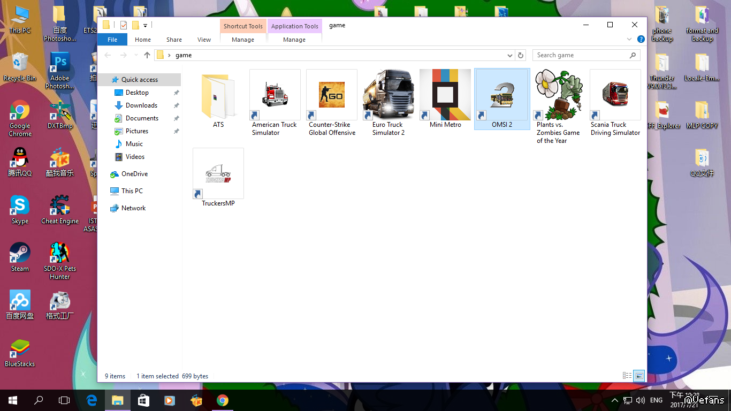Select the American Truck Simulator shortcut
The height and width of the screenshot is (411, 731).
[275, 95]
